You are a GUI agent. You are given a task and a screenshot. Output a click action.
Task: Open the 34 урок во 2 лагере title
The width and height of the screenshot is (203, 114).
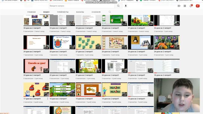point(58,28)
